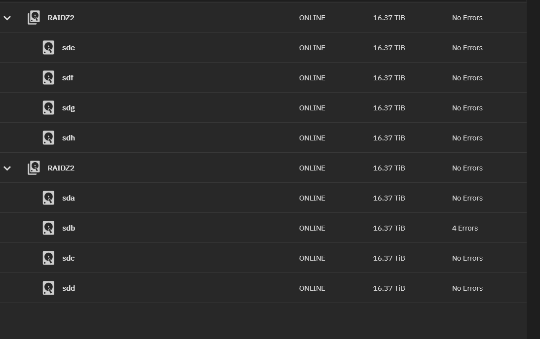Image resolution: width=540 pixels, height=339 pixels.
Task: Click the sdh disk icon
Action: [x=48, y=138]
